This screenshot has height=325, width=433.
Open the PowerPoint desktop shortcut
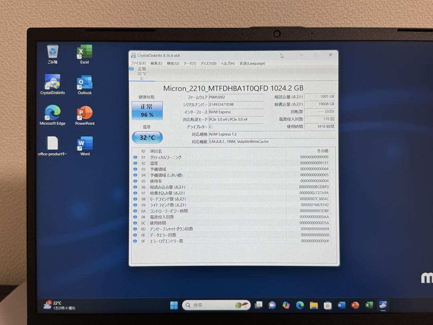click(x=85, y=115)
